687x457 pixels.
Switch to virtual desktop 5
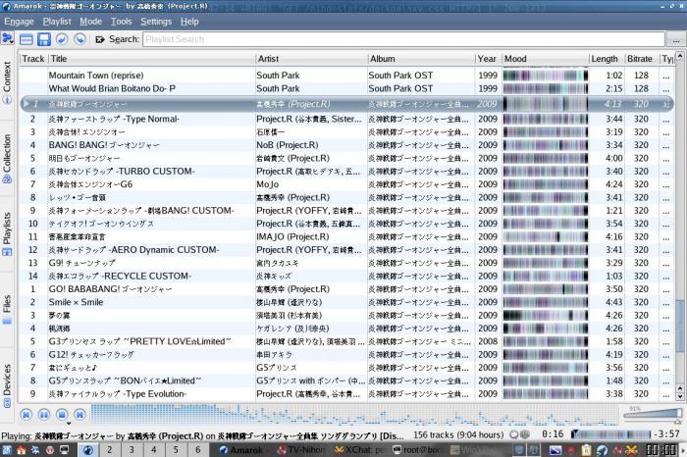[x=176, y=449]
